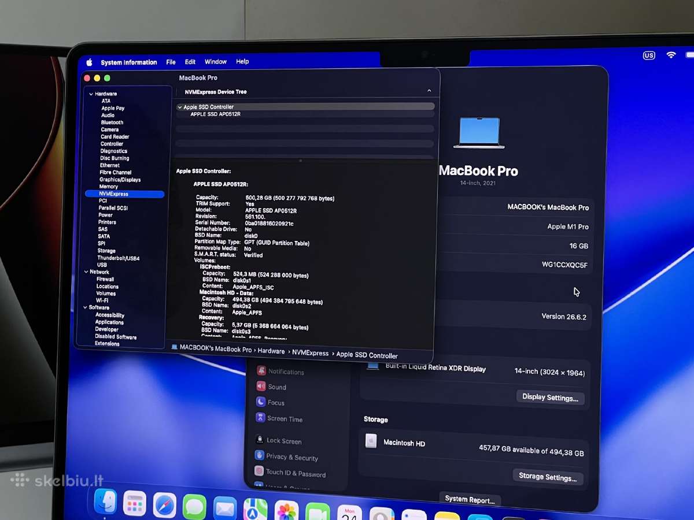Click the Wi-Fi status icon

[x=671, y=55]
